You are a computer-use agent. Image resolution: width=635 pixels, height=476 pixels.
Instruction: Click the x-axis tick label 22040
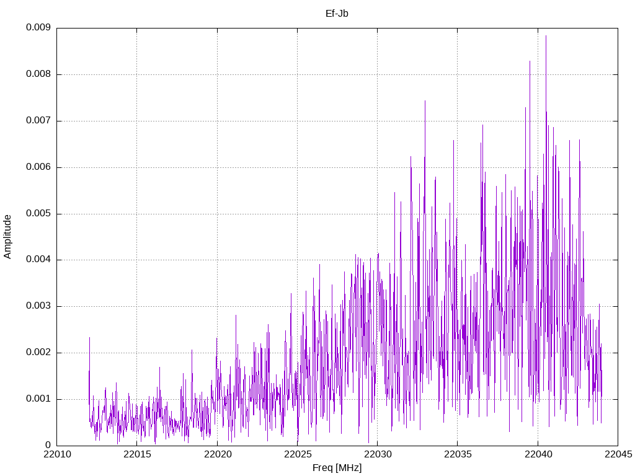click(x=538, y=454)
